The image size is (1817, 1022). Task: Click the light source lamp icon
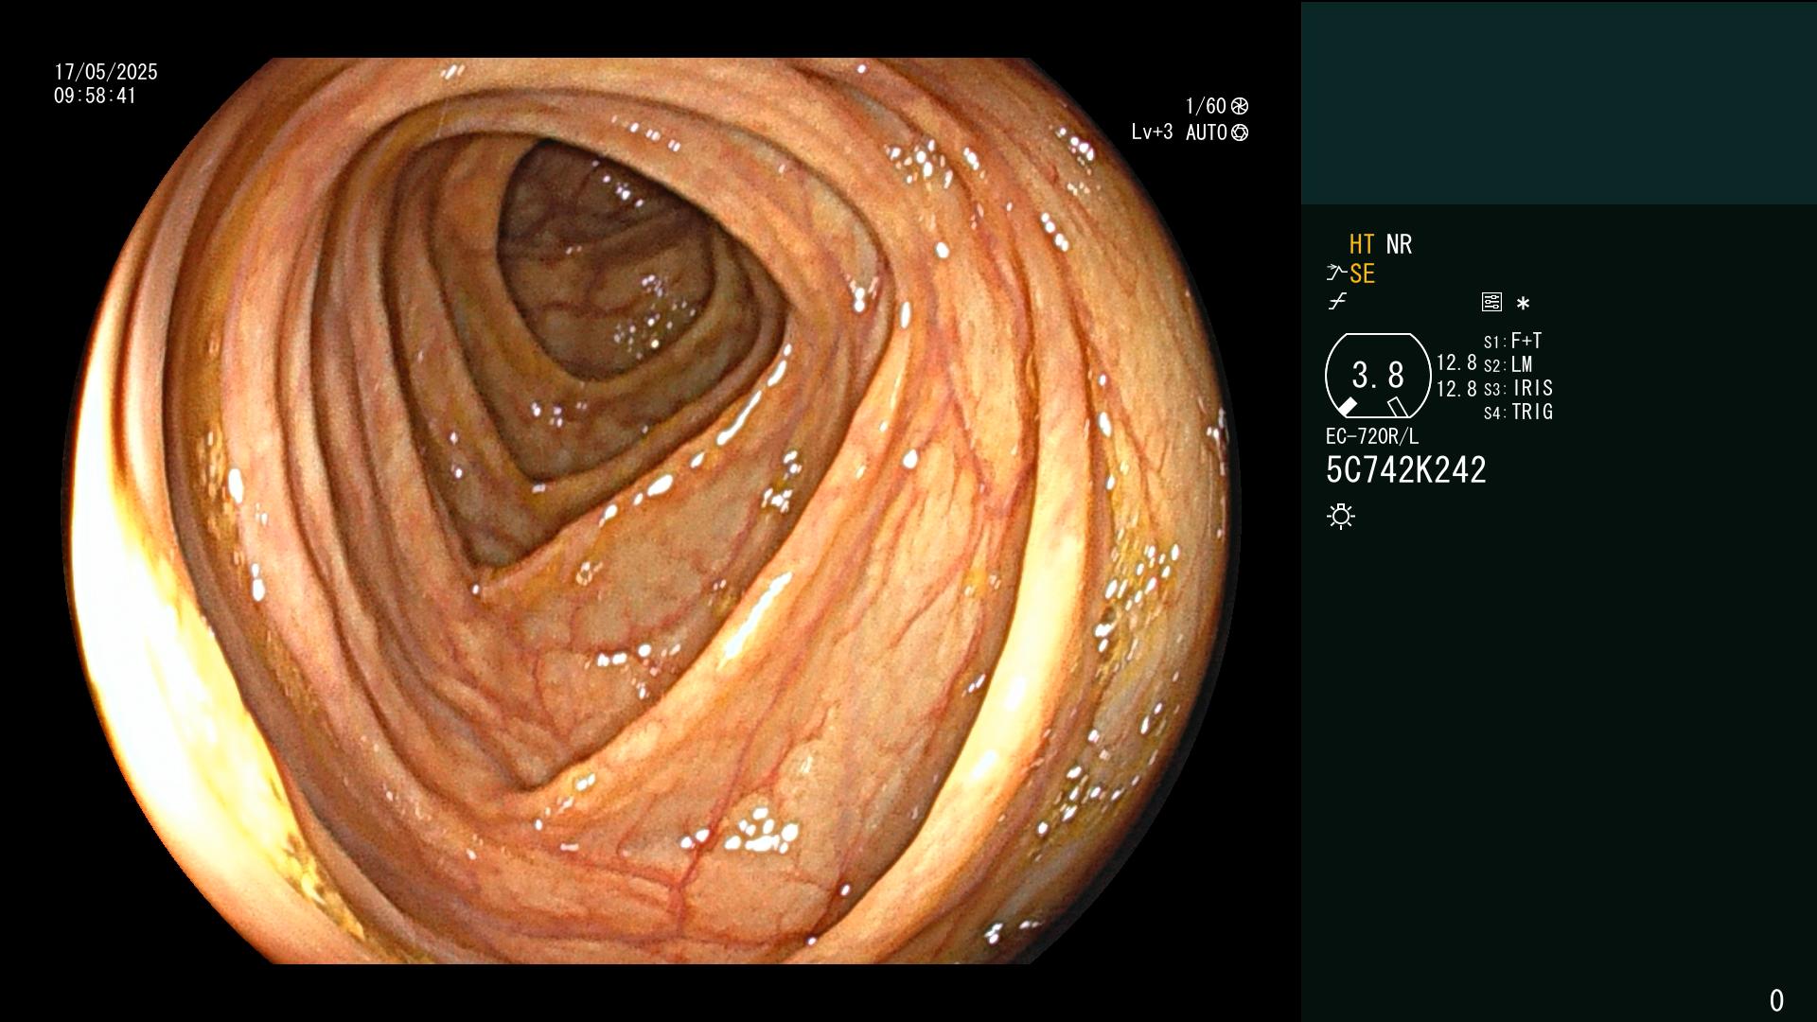[x=1341, y=517]
